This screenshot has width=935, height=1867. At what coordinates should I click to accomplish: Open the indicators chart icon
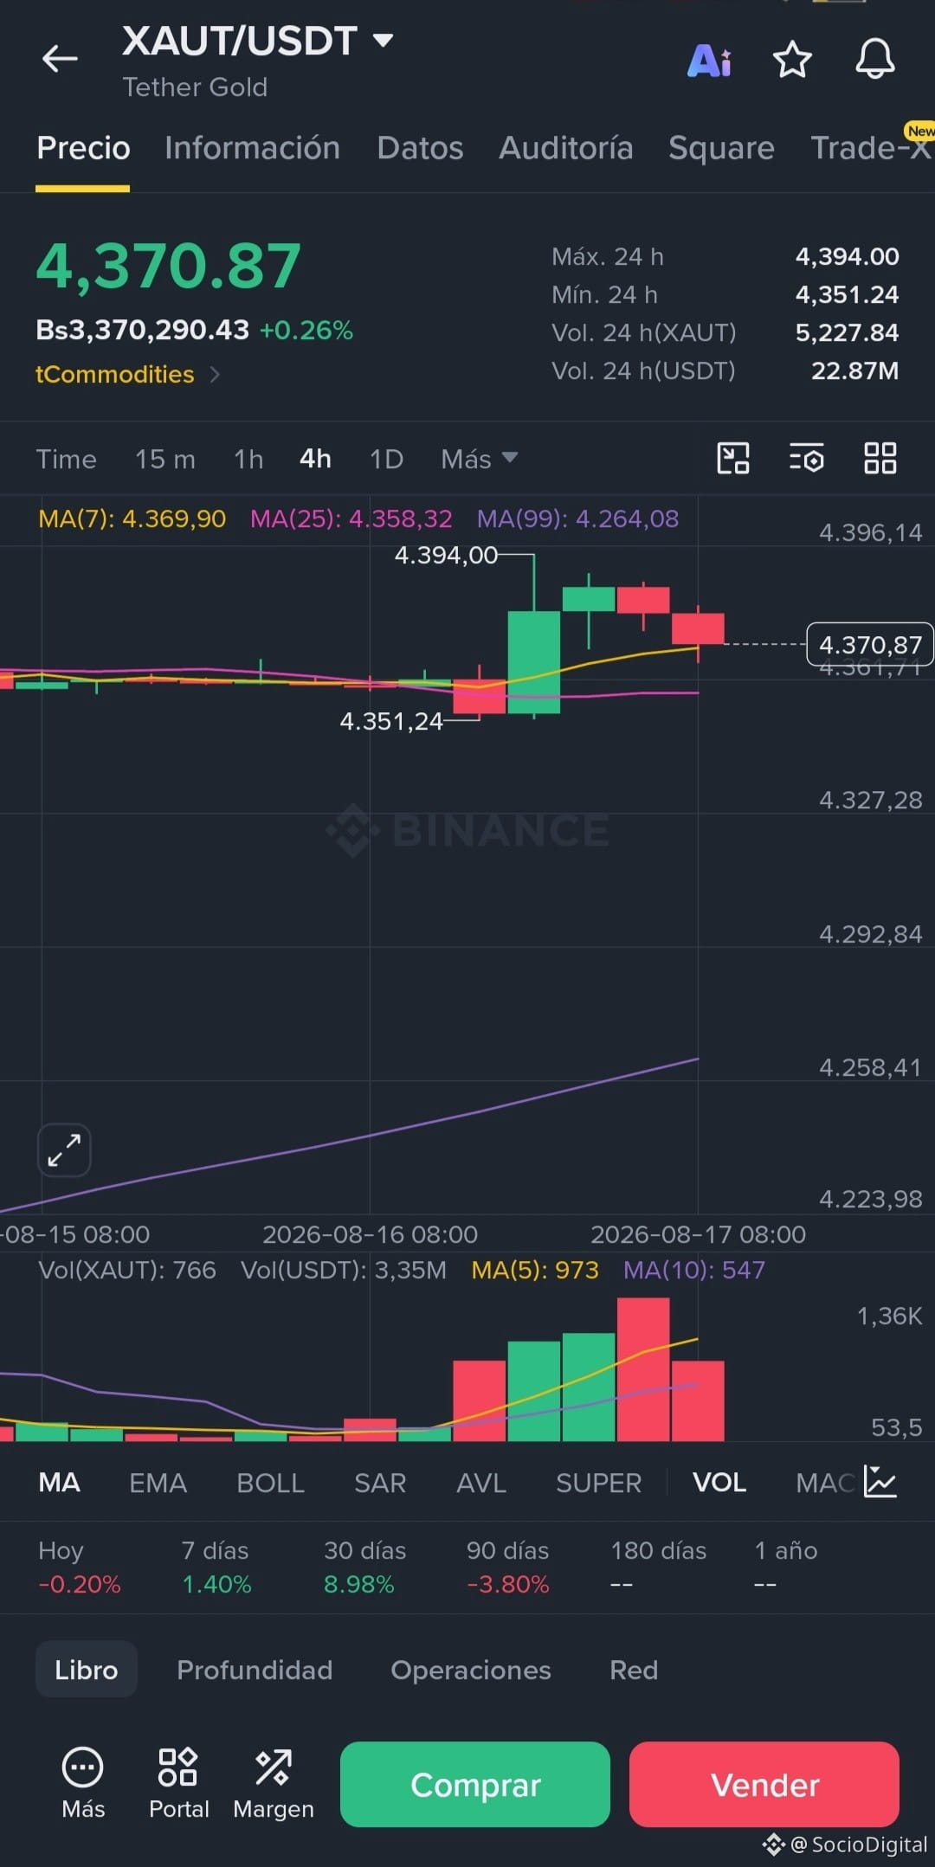point(880,1482)
